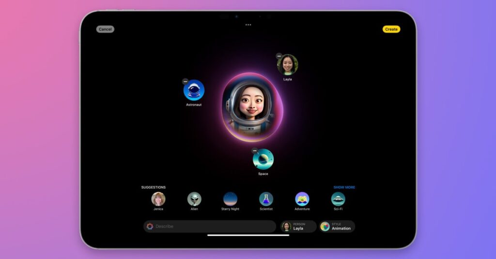Tap the yellow Create button
This screenshot has height=259, width=496.
pyautogui.click(x=391, y=29)
